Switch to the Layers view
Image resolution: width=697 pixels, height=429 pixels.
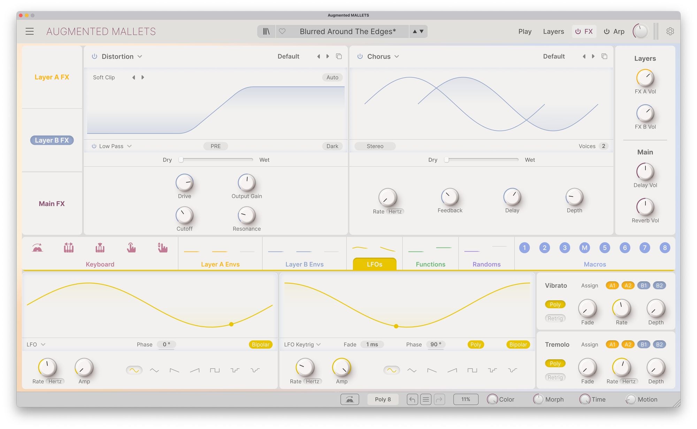coord(553,31)
